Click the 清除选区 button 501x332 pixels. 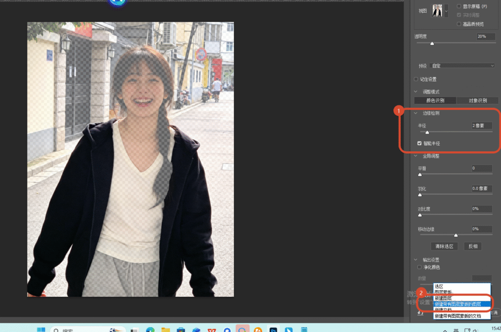point(444,246)
